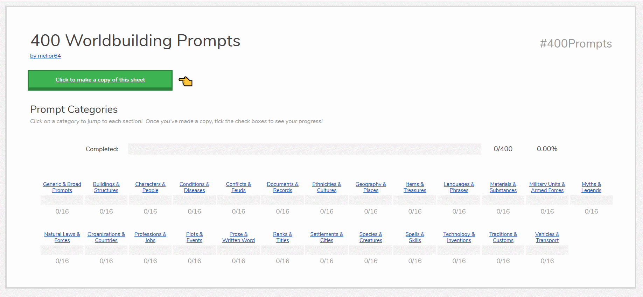Open Buildings & Structures category
Screen dimensions: 643x297
tap(106, 187)
